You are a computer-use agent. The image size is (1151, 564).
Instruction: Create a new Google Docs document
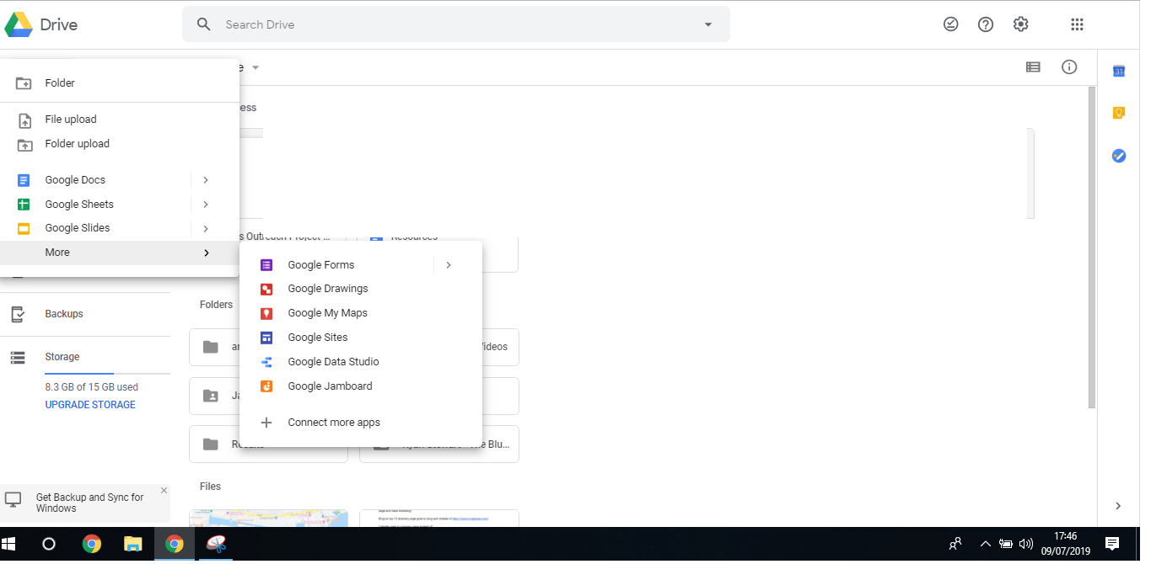pyautogui.click(x=94, y=180)
